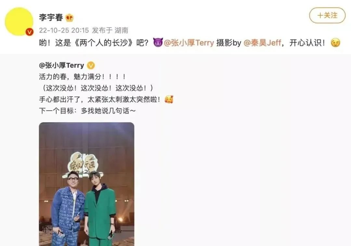Open the reposted stage photo thumbnail
Screen dimensions: 351x246
pyautogui.click(x=87, y=184)
